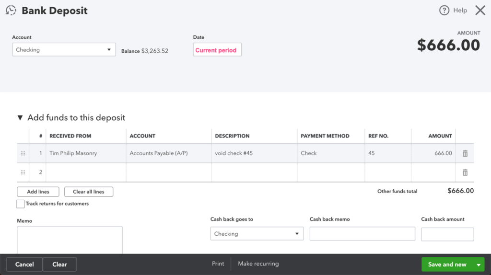Click the Save and new button
Screen dimensions: 491x275
[447, 264]
